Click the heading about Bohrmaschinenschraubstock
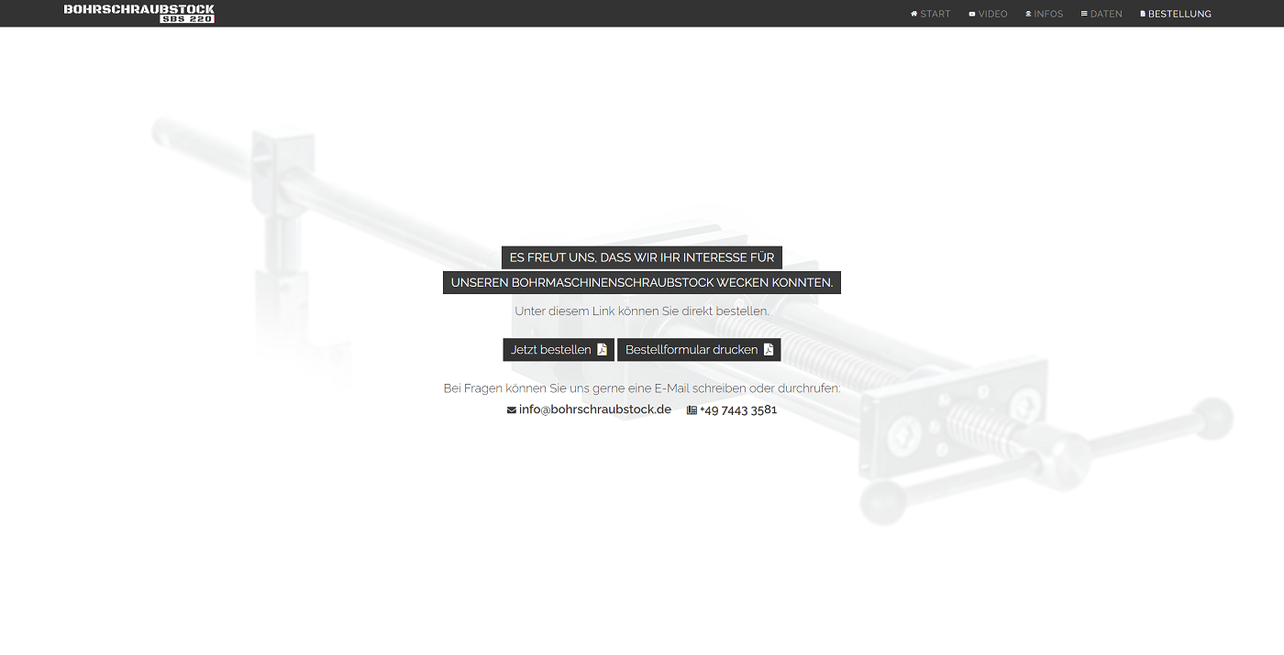 (x=641, y=282)
